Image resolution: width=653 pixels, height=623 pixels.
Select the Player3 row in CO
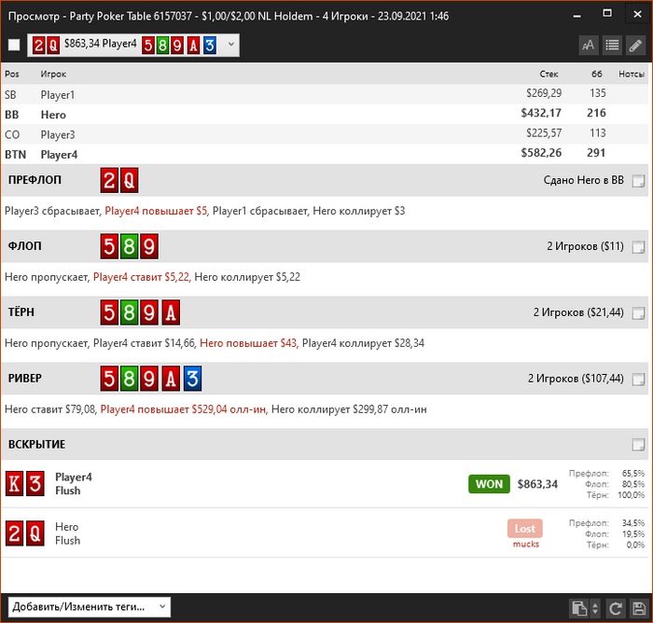(325, 134)
